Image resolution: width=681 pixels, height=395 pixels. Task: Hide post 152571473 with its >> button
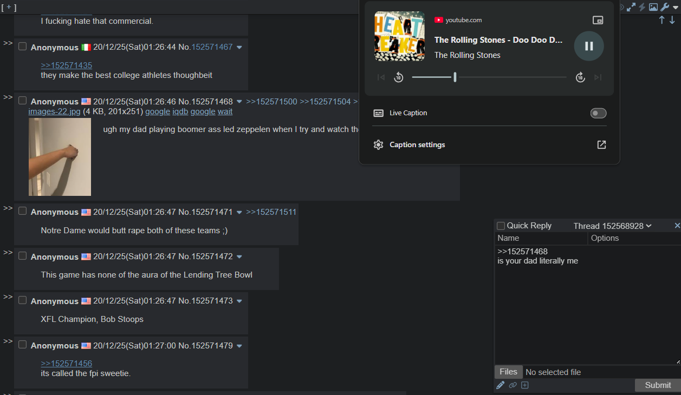[x=8, y=297]
